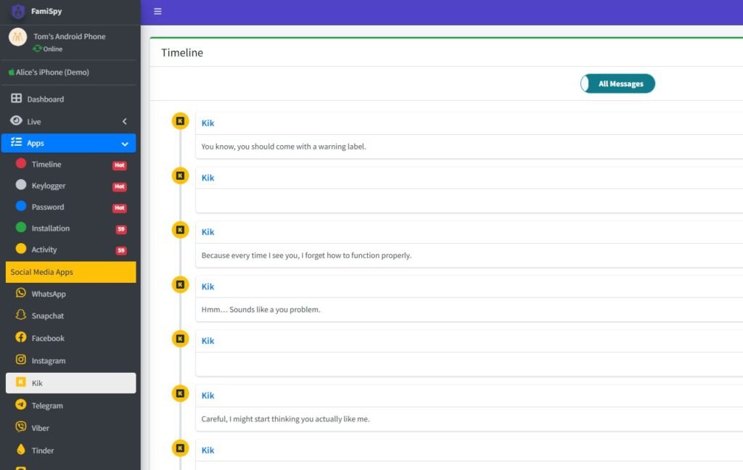This screenshot has height=470, width=743.
Task: Click the blue Password dot icon
Action: click(x=21, y=206)
